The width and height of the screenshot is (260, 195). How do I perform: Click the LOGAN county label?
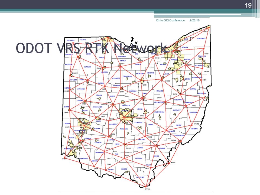[x=99, y=95]
